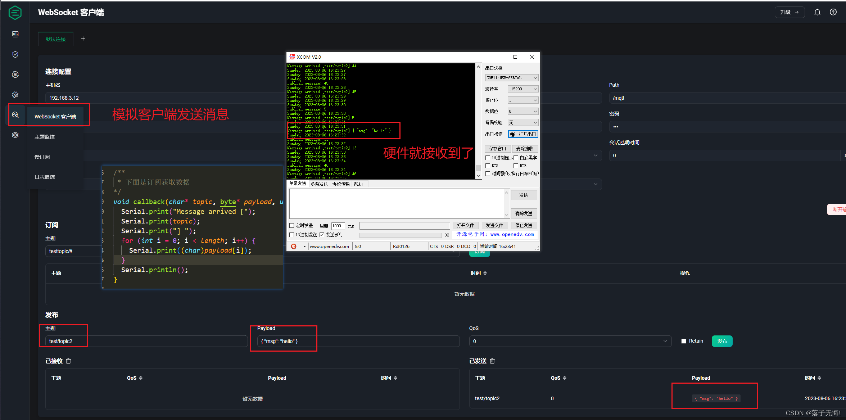The width and height of the screenshot is (846, 420).
Task: Toggle 定时发送 checkbox in XCOM
Action: coord(292,226)
